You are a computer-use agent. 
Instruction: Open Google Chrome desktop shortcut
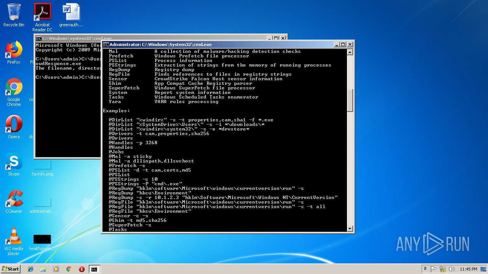(14, 92)
